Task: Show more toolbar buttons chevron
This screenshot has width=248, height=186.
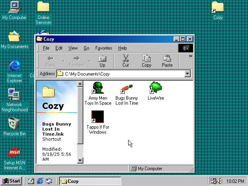Action: tap(190, 56)
